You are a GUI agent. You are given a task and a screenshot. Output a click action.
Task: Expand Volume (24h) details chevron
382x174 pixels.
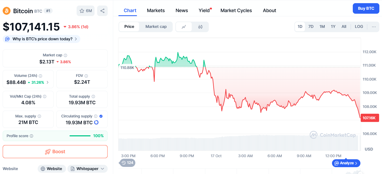tap(48, 82)
